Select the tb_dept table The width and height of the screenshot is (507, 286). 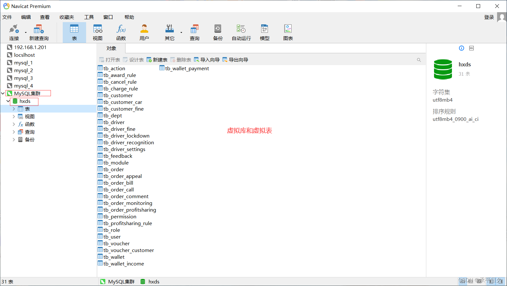point(110,115)
